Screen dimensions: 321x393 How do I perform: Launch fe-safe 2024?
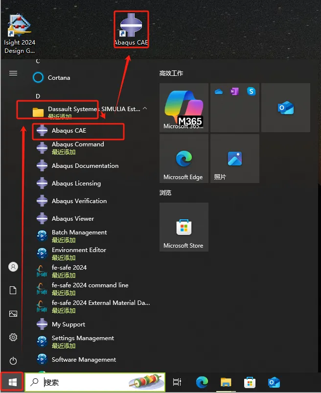(92, 271)
